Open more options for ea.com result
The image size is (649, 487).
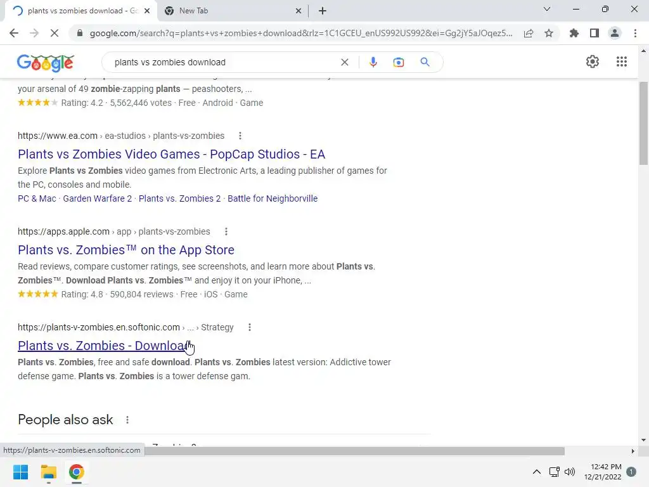click(240, 136)
